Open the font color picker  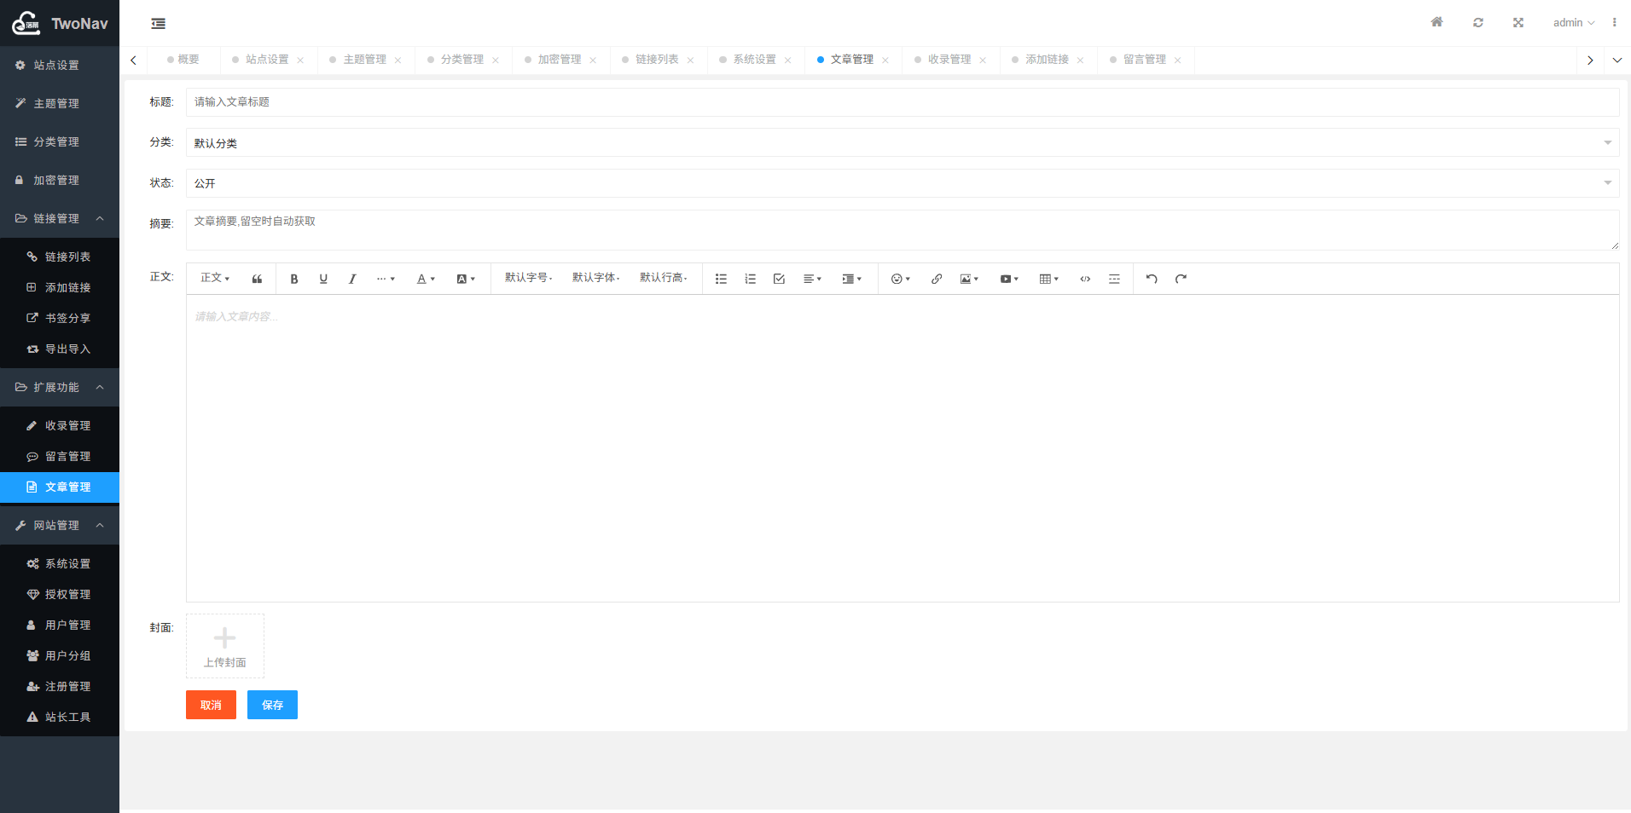(x=425, y=279)
